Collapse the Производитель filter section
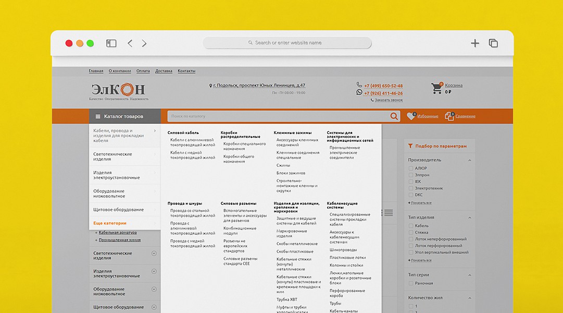The height and width of the screenshot is (313, 563). point(469,160)
